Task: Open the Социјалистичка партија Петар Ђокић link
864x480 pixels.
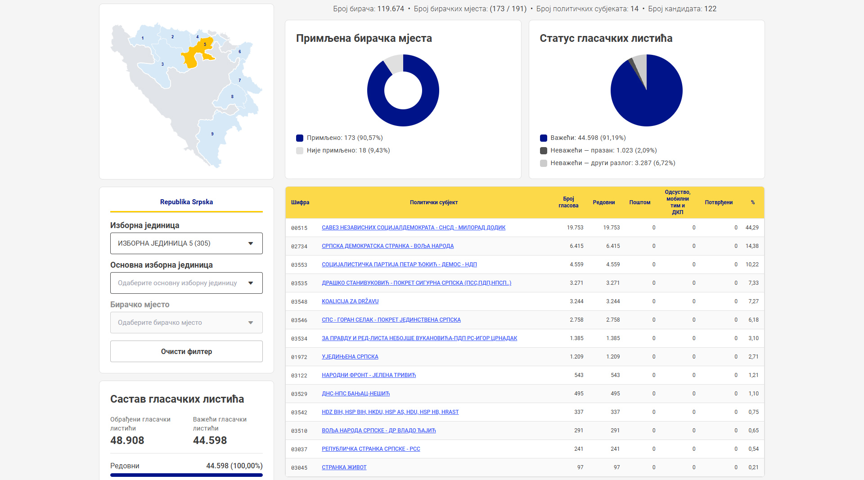Action: click(399, 265)
